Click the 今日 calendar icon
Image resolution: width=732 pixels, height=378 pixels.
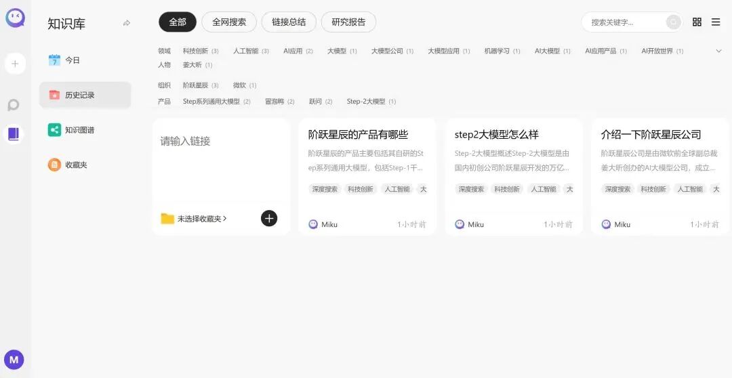(x=55, y=60)
